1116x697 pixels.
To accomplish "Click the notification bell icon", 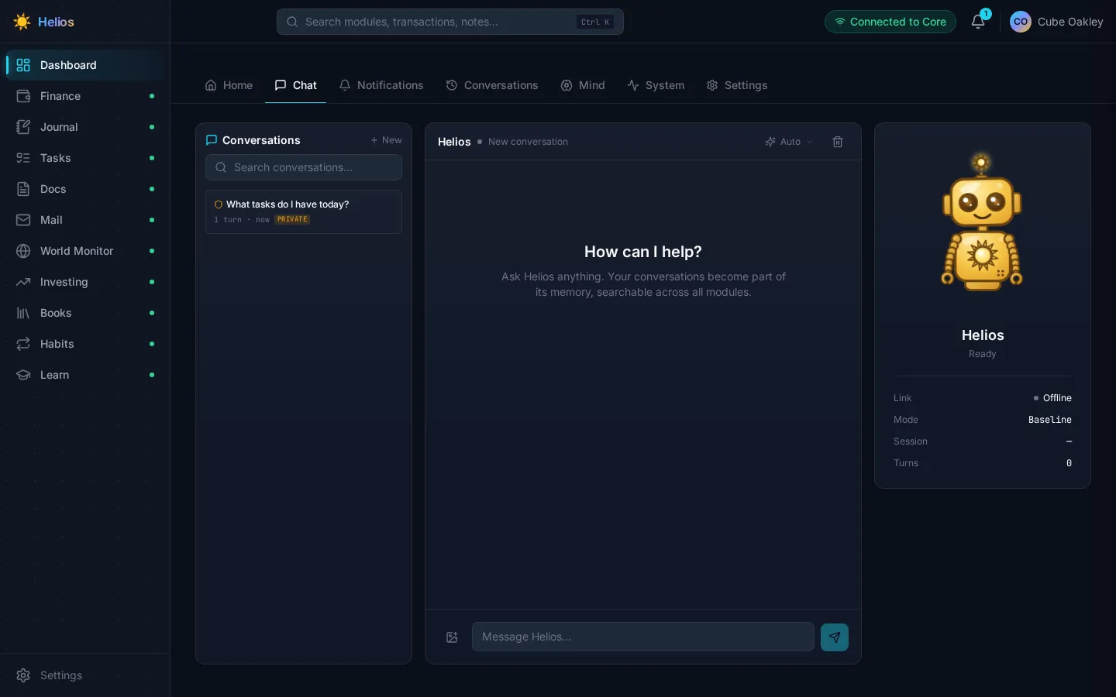I will (x=978, y=22).
